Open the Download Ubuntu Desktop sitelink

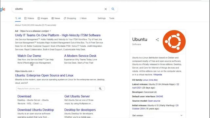coord(36,110)
